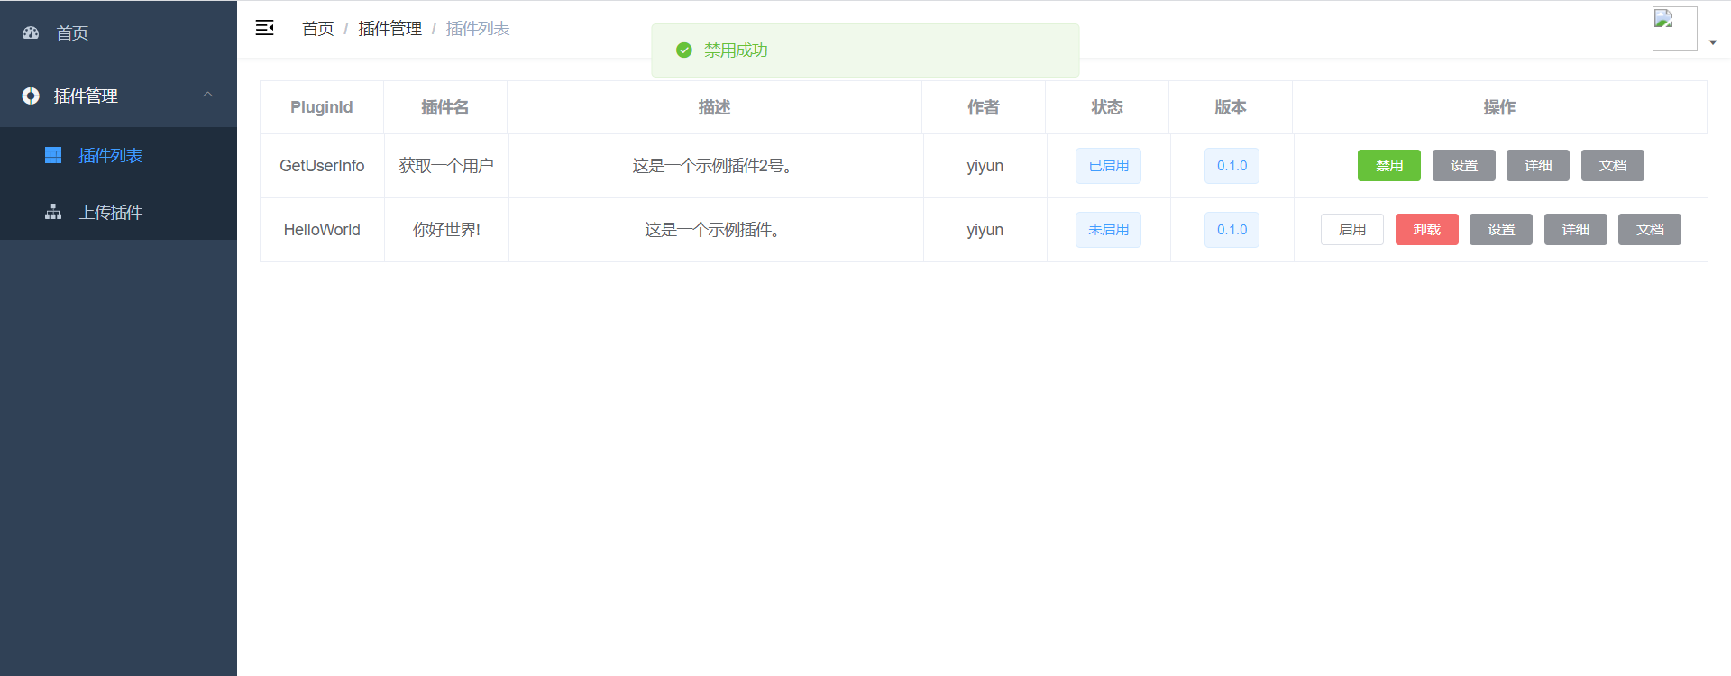Click plugin name 你好世界!
The image size is (1731, 676).
pyautogui.click(x=446, y=230)
